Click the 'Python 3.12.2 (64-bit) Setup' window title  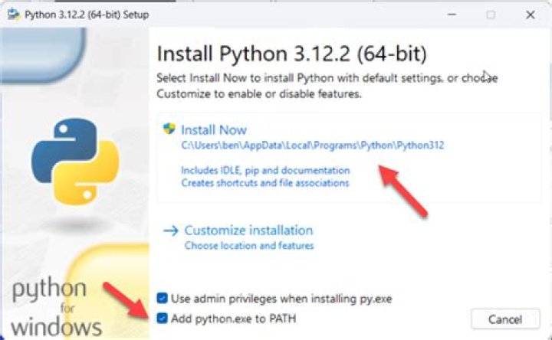(87, 15)
